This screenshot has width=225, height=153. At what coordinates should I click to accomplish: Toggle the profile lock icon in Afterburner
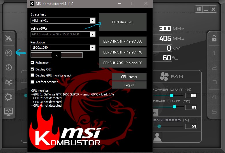point(214,38)
